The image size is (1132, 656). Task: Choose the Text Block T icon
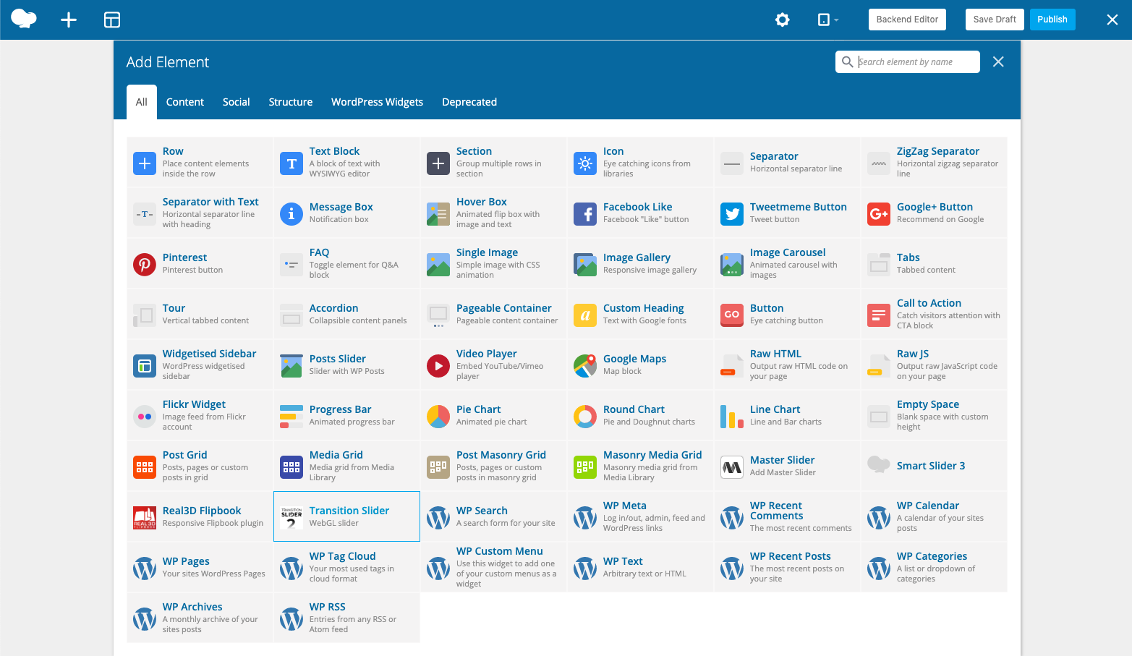291,163
